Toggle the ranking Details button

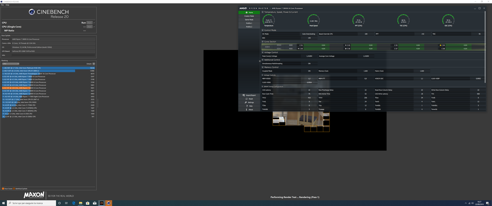(93, 64)
